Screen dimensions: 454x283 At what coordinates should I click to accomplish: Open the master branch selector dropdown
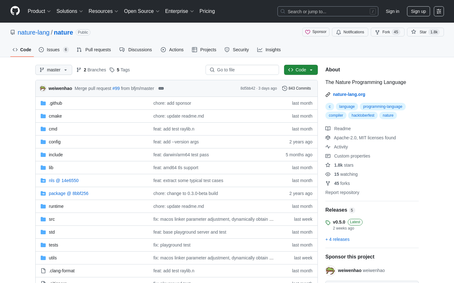pos(54,70)
